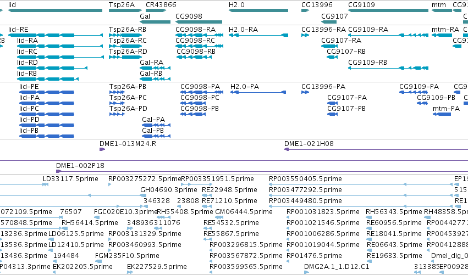This screenshot has height=275, width=468.
Task: Open protein lid-PD
Action: (x=47, y=126)
